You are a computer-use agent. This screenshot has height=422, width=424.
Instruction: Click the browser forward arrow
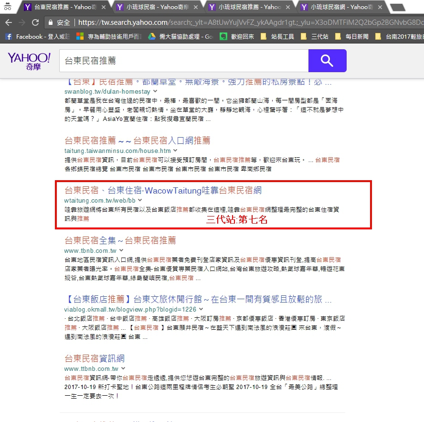pyautogui.click(x=22, y=22)
